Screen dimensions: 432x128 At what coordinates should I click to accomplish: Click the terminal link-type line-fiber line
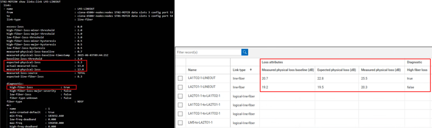[49, 19]
